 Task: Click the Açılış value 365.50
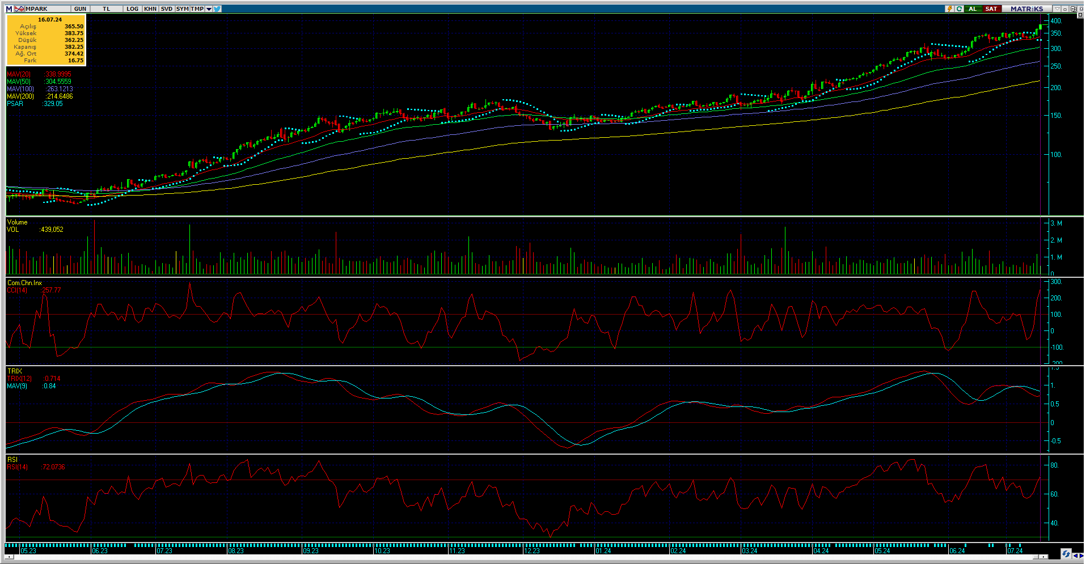74,27
